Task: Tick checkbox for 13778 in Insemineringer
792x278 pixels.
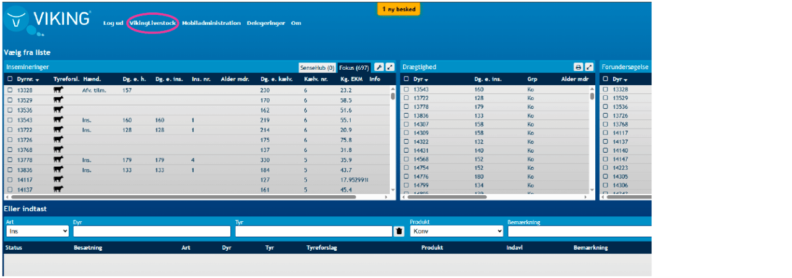Action: click(10, 159)
